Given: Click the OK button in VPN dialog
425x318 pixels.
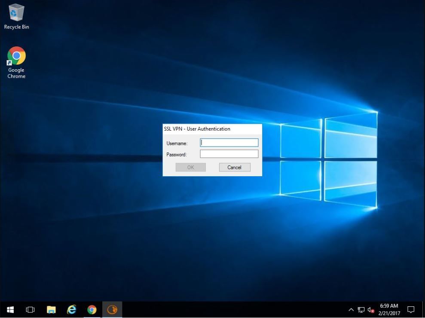Looking at the screenshot, I should (190, 167).
